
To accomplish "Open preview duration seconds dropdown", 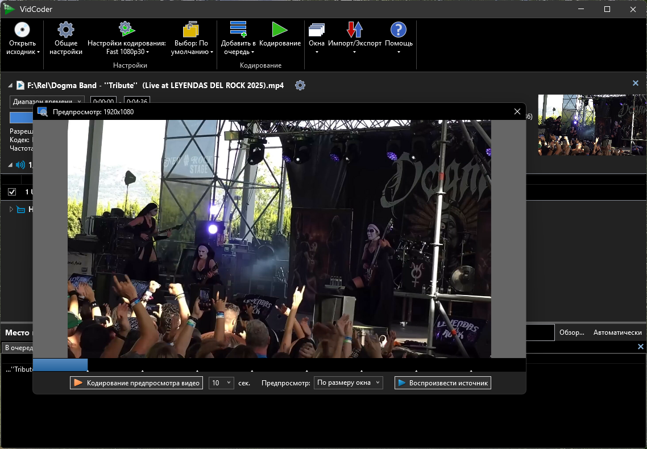I will tap(221, 383).
